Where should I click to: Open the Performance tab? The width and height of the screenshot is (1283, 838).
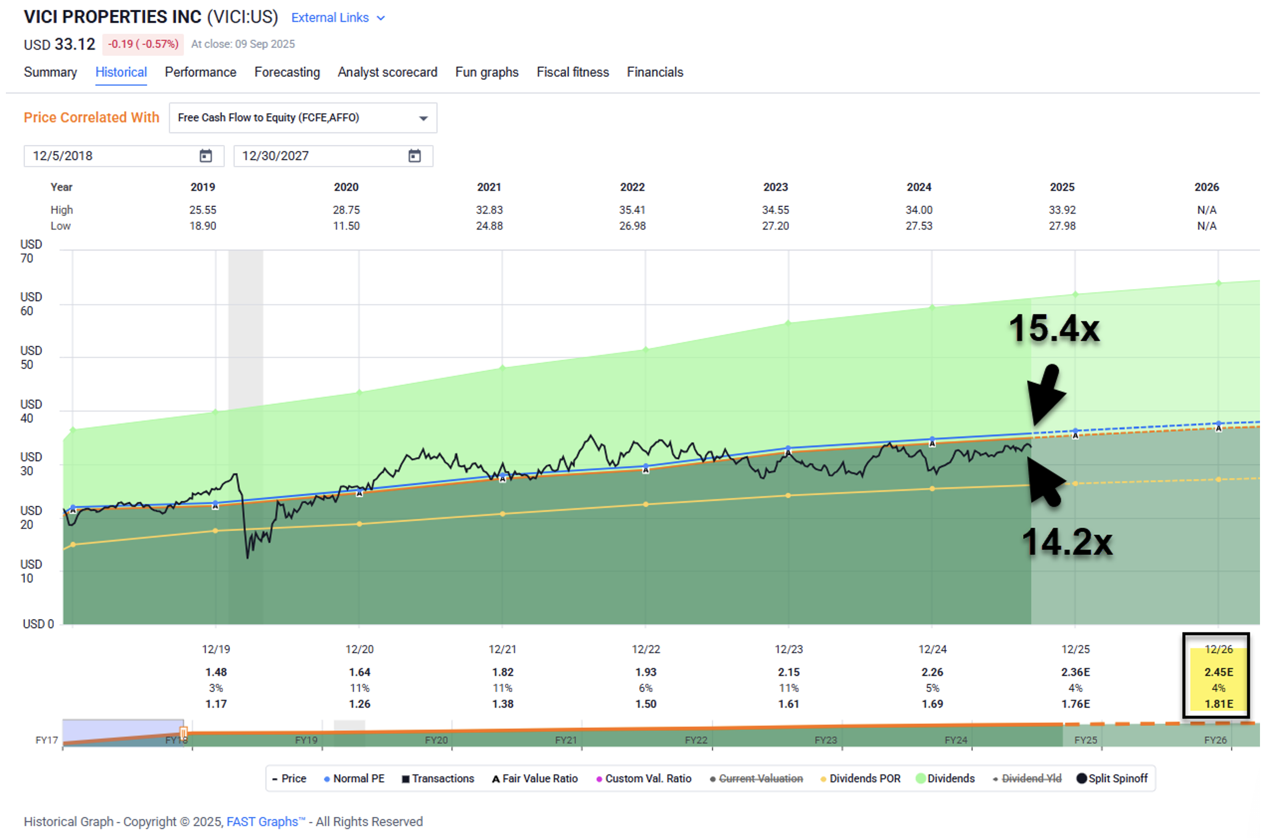click(201, 72)
